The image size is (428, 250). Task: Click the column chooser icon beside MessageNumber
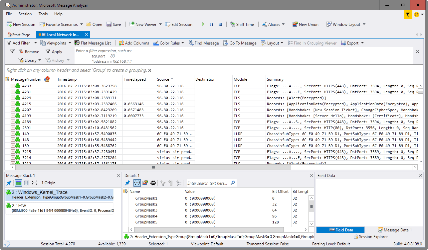click(x=7, y=79)
